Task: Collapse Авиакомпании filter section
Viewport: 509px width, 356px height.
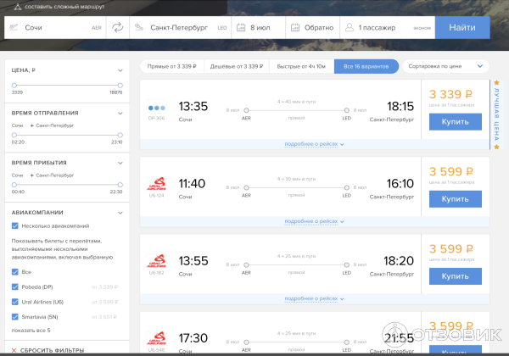Action: 120,213
